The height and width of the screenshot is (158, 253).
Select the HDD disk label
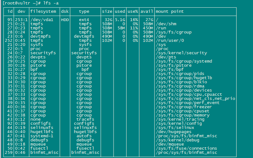pos(65,20)
